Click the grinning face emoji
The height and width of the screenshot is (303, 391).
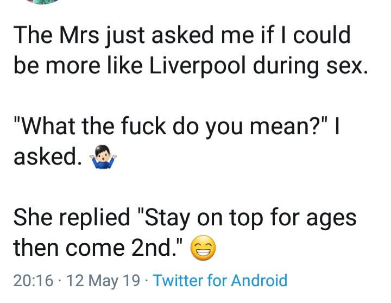click(x=202, y=248)
